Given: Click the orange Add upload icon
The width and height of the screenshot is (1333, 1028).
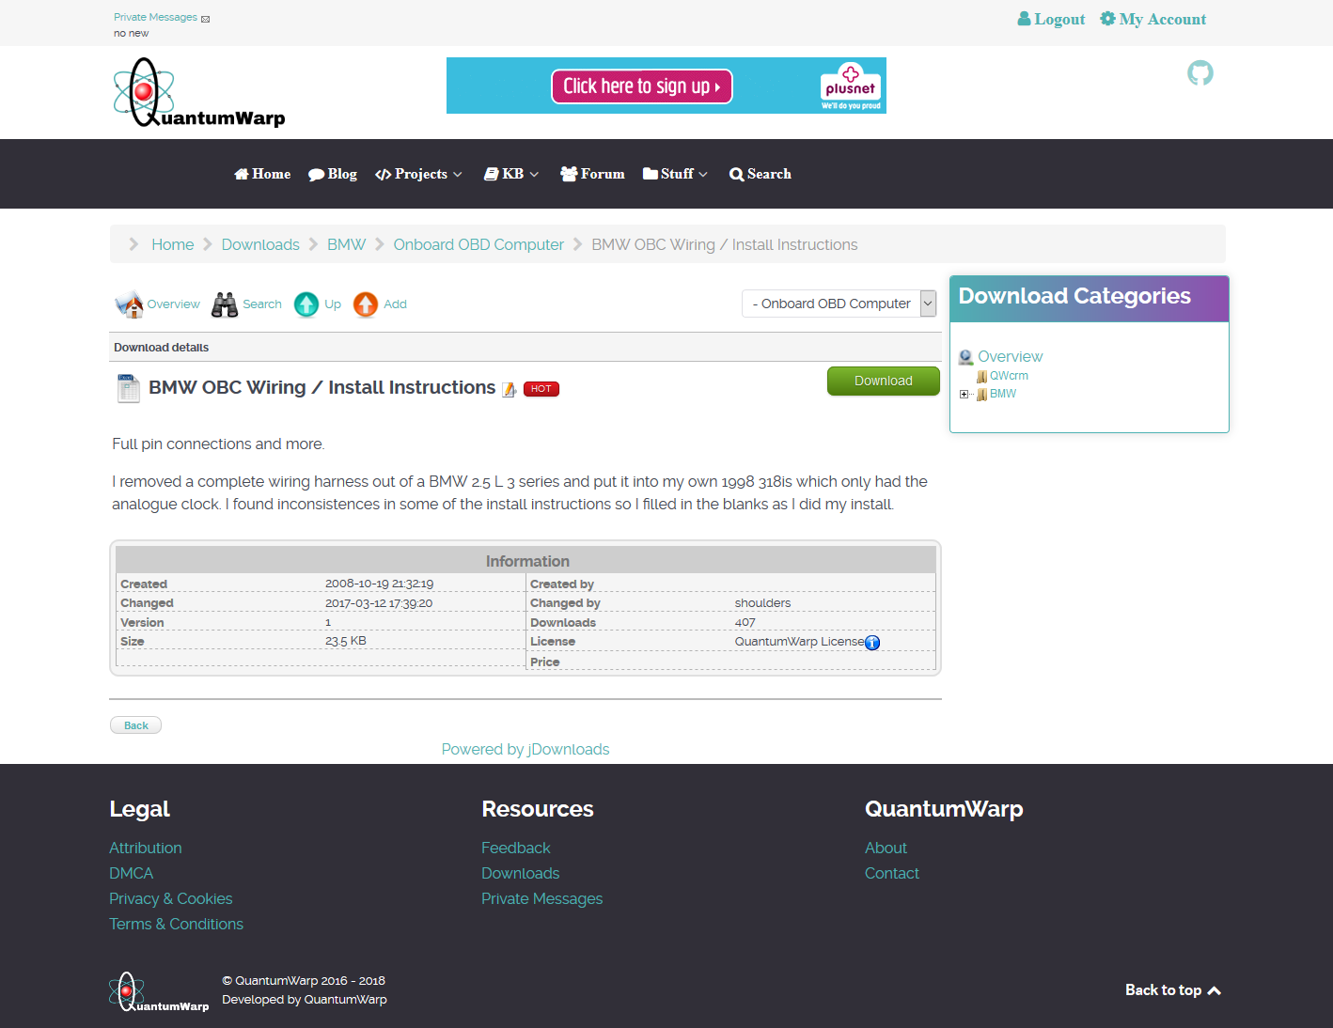Looking at the screenshot, I should tap(366, 304).
